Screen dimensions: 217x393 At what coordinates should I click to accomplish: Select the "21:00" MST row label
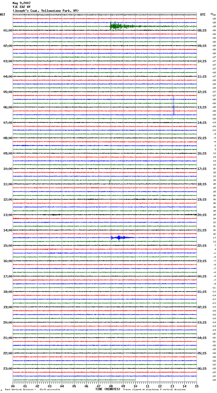click(8, 338)
